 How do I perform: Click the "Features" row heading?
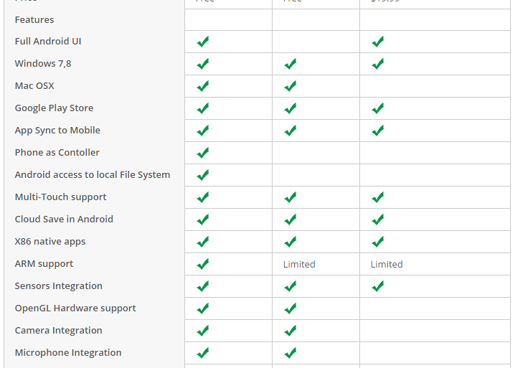coord(34,19)
